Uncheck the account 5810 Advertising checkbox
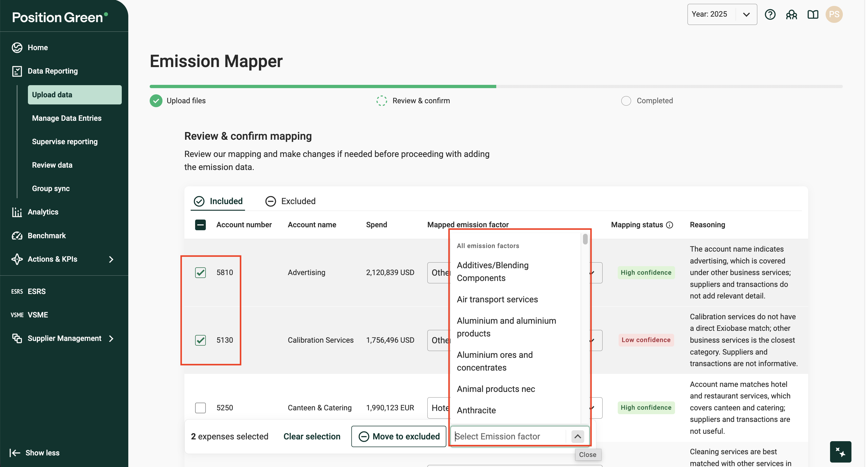Image resolution: width=866 pixels, height=467 pixels. tap(200, 272)
